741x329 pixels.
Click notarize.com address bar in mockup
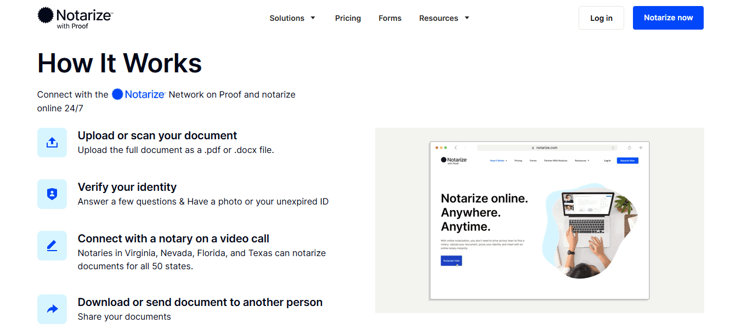(547, 148)
